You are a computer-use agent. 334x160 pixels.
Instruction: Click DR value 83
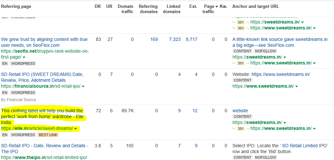point(99,39)
